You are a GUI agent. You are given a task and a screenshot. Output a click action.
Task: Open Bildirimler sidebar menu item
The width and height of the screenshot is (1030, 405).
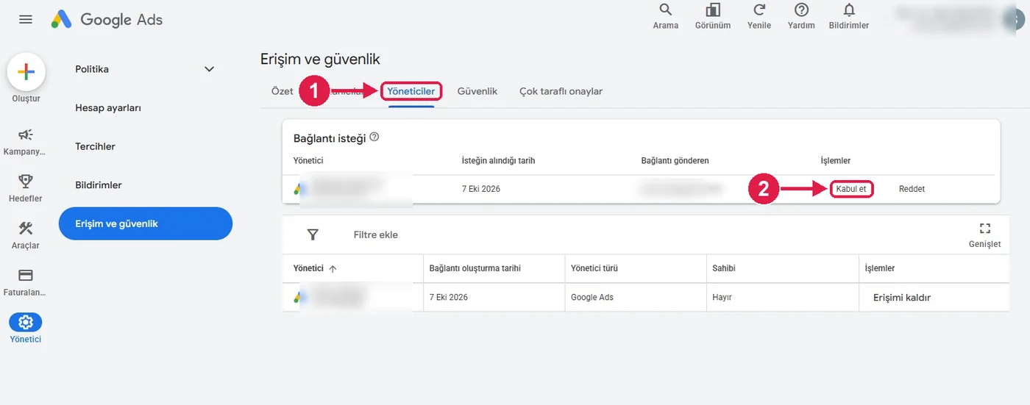pos(99,185)
